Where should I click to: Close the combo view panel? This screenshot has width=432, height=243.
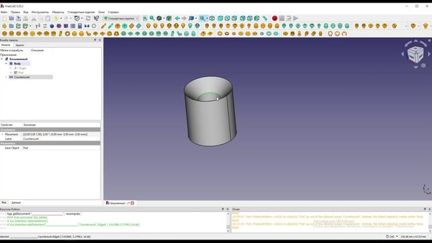pyautogui.click(x=100, y=40)
